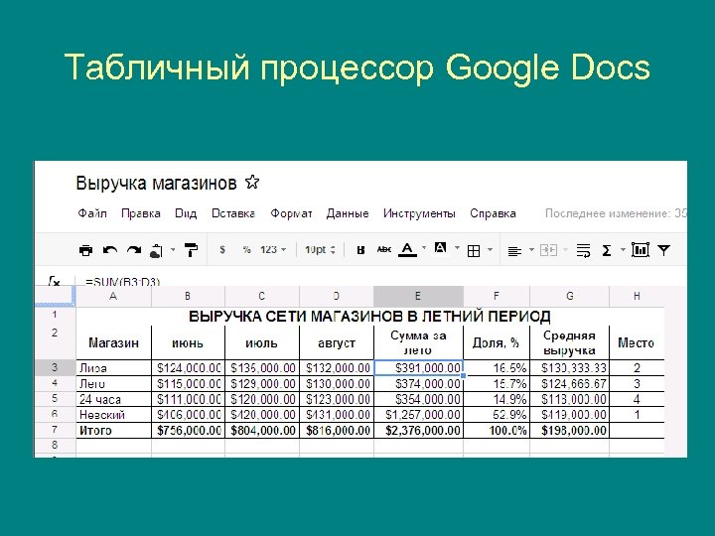Click the Сумма за лето header cell

(x=418, y=342)
